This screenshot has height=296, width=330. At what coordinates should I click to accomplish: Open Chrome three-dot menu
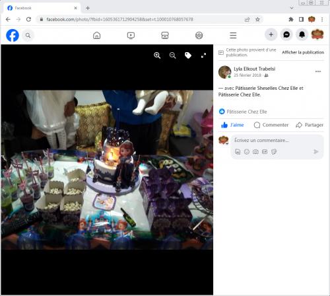coord(322,19)
